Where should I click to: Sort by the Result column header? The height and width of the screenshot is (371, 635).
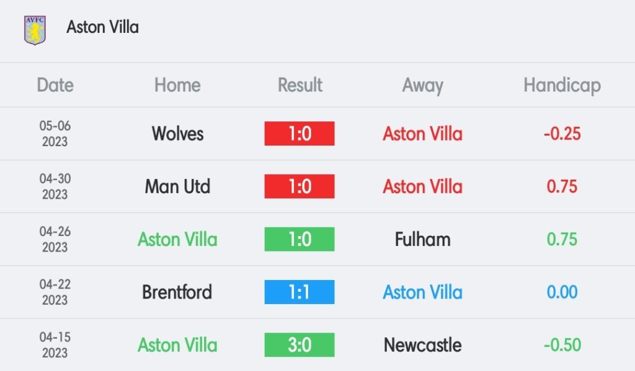[x=300, y=85]
